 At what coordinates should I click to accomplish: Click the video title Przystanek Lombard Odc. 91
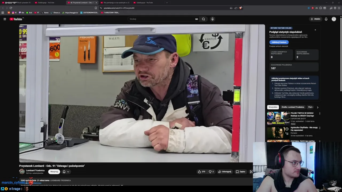[x=52, y=166]
